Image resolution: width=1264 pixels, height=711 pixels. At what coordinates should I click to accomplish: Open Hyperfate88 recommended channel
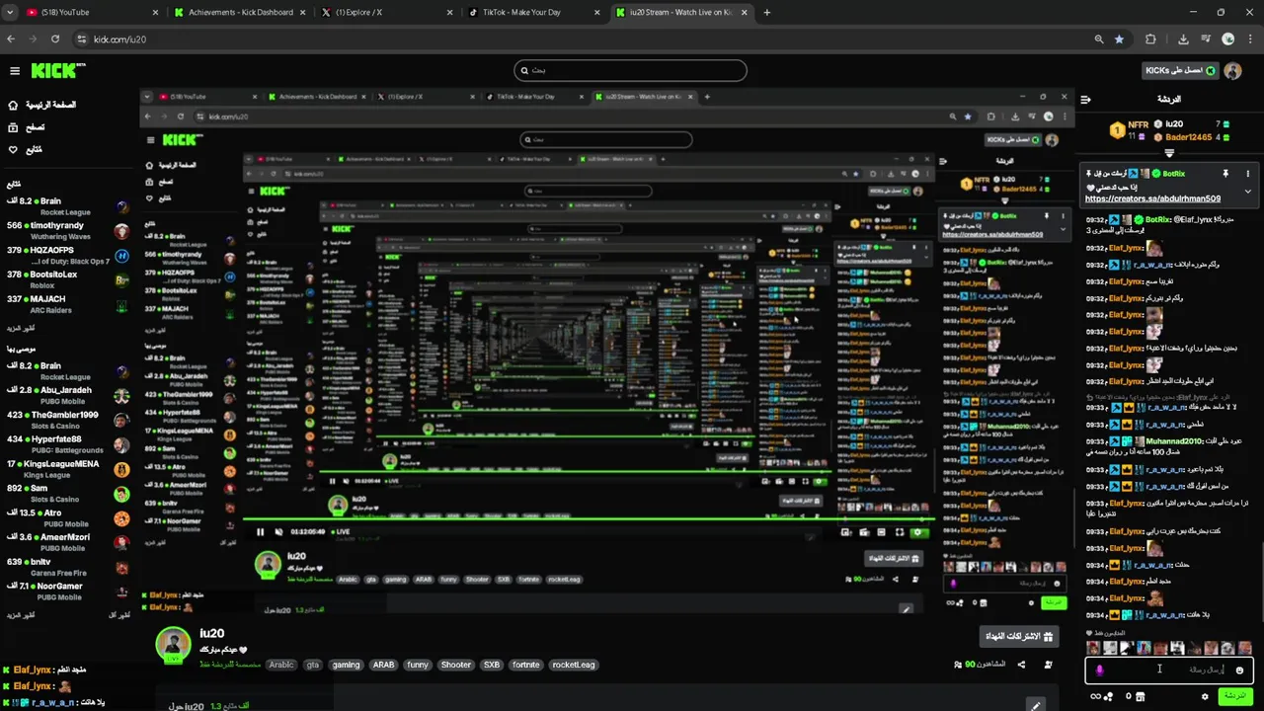pos(68,444)
